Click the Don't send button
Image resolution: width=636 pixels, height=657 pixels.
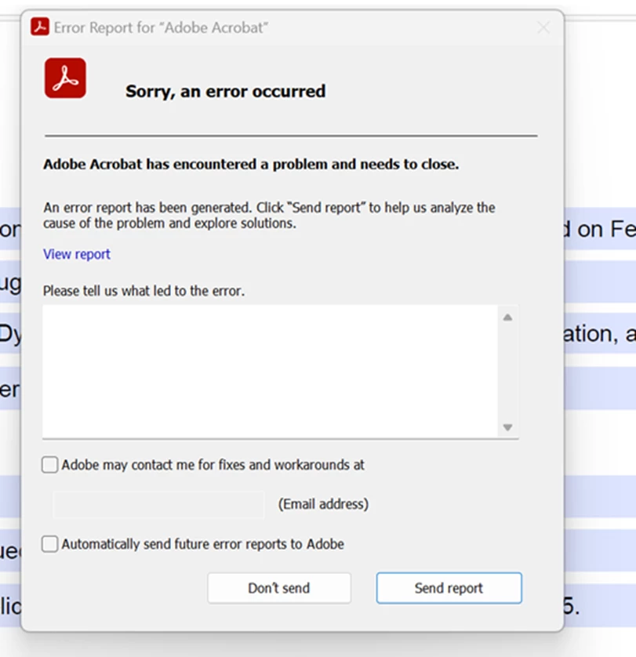(279, 588)
